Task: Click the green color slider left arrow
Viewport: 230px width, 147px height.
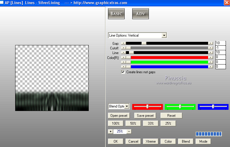Action: tap(123, 62)
